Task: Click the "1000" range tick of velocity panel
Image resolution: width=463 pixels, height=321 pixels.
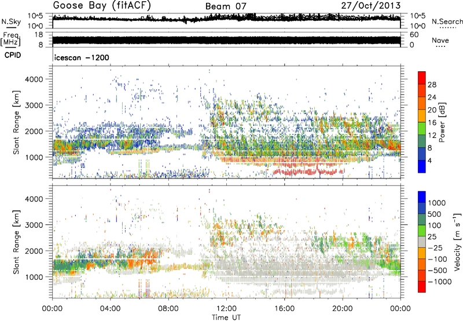Action: tap(34, 277)
